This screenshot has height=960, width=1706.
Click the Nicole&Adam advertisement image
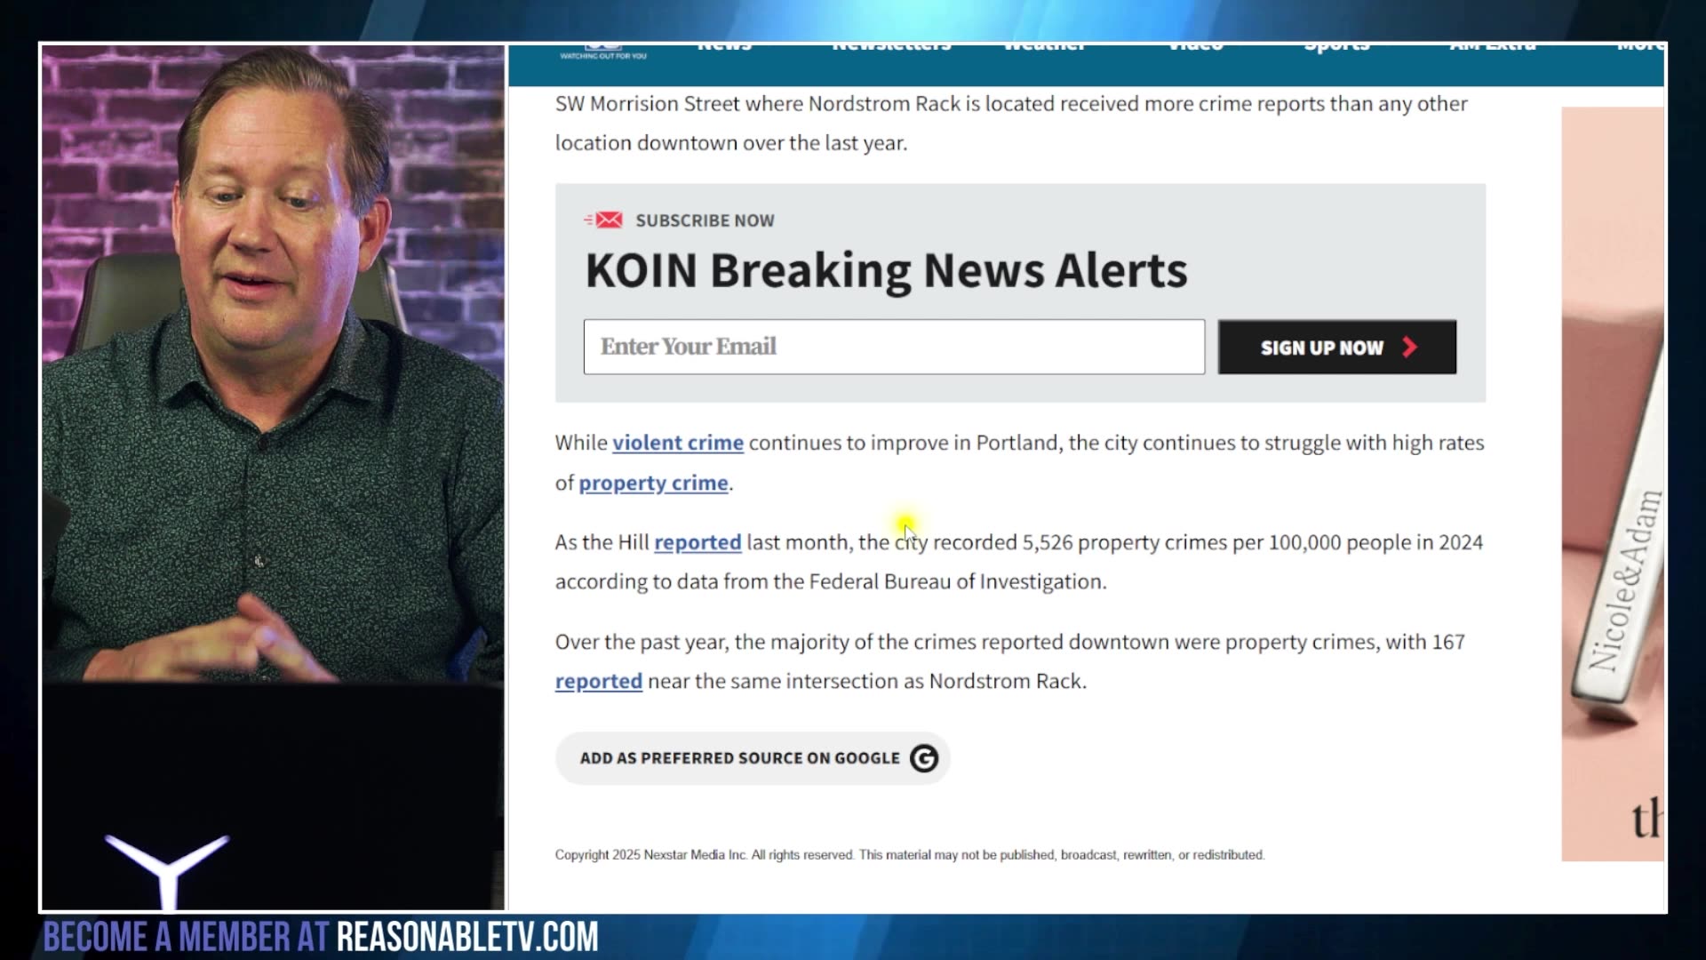(1613, 484)
